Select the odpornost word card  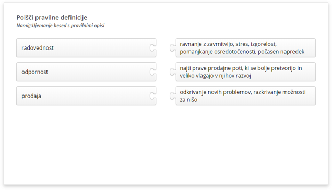pos(86,72)
